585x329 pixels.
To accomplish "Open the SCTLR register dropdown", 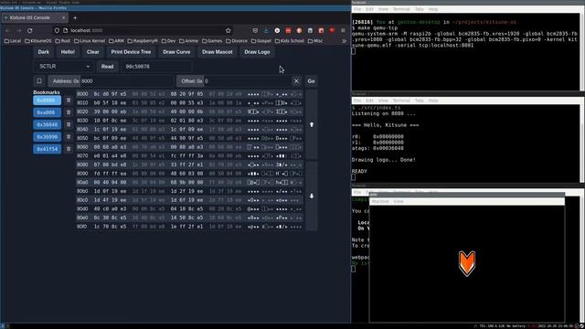I will [64, 67].
